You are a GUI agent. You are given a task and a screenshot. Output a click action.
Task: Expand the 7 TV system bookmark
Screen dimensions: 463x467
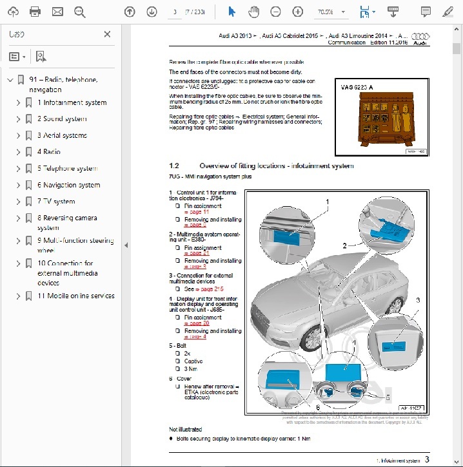tap(18, 202)
